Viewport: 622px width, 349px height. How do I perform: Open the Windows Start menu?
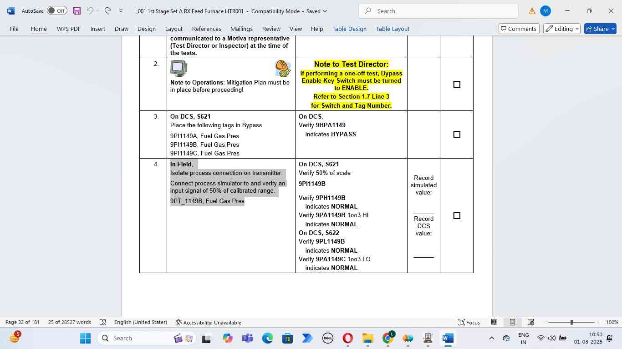[85, 338]
